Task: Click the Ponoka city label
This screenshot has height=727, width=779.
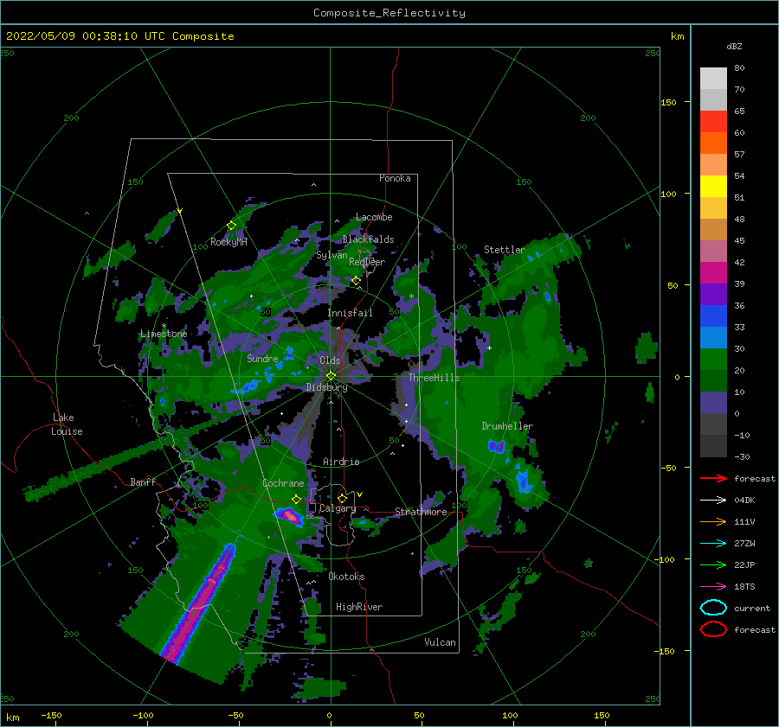Action: coord(395,178)
